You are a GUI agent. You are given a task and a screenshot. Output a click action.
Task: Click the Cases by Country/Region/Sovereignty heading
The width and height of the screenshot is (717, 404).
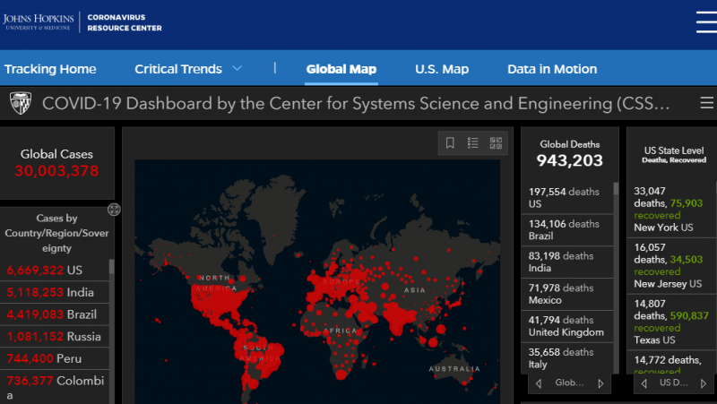pyautogui.click(x=56, y=233)
